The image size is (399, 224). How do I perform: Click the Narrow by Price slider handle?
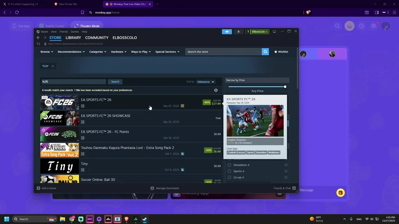[x=285, y=87]
